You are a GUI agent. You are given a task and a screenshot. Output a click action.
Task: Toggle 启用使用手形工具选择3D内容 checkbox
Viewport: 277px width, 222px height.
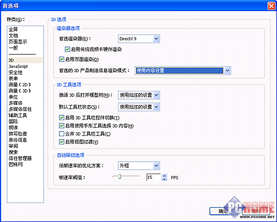[61, 126]
